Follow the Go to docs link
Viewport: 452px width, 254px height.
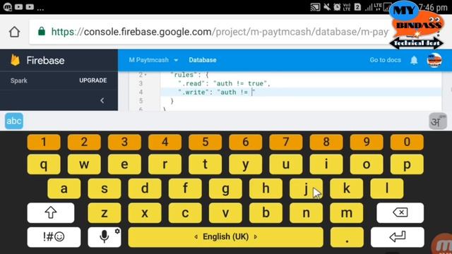pyautogui.click(x=385, y=60)
